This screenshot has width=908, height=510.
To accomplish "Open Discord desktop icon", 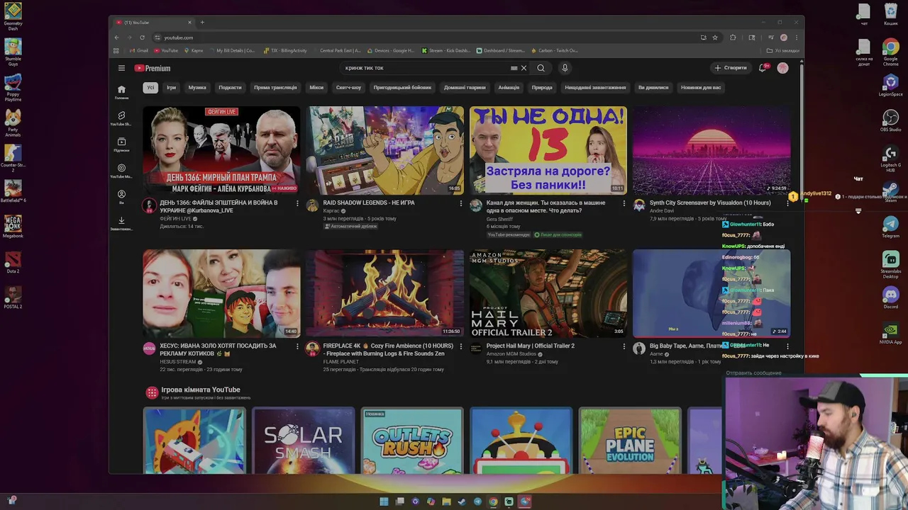I will 890,297.
